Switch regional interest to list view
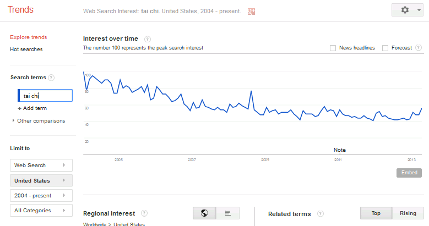The width and height of the screenshot is (429, 226). (227, 213)
